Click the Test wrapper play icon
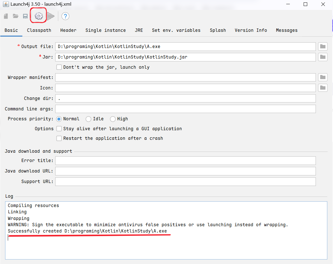 pyautogui.click(x=51, y=16)
